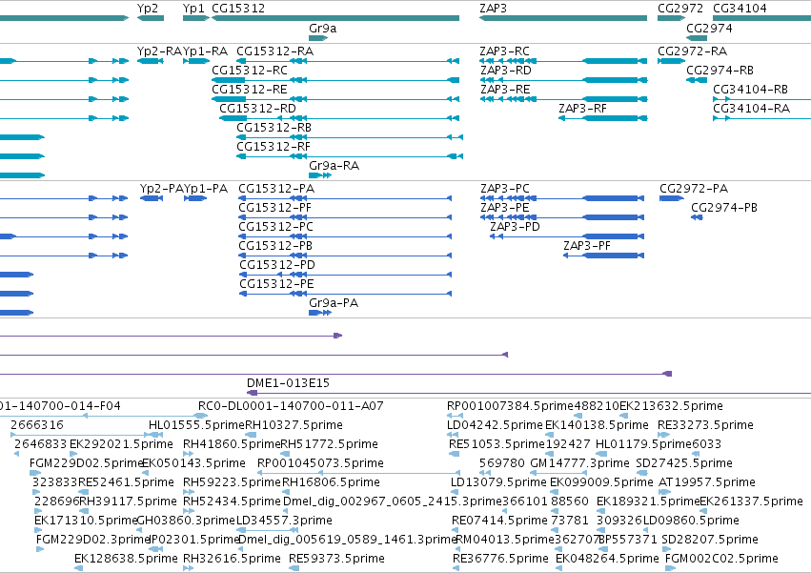Click protein ZAP3-PC
Screen dimensions: 811x573
tap(505, 189)
